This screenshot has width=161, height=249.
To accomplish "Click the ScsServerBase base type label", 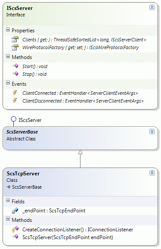I will click(27, 187).
